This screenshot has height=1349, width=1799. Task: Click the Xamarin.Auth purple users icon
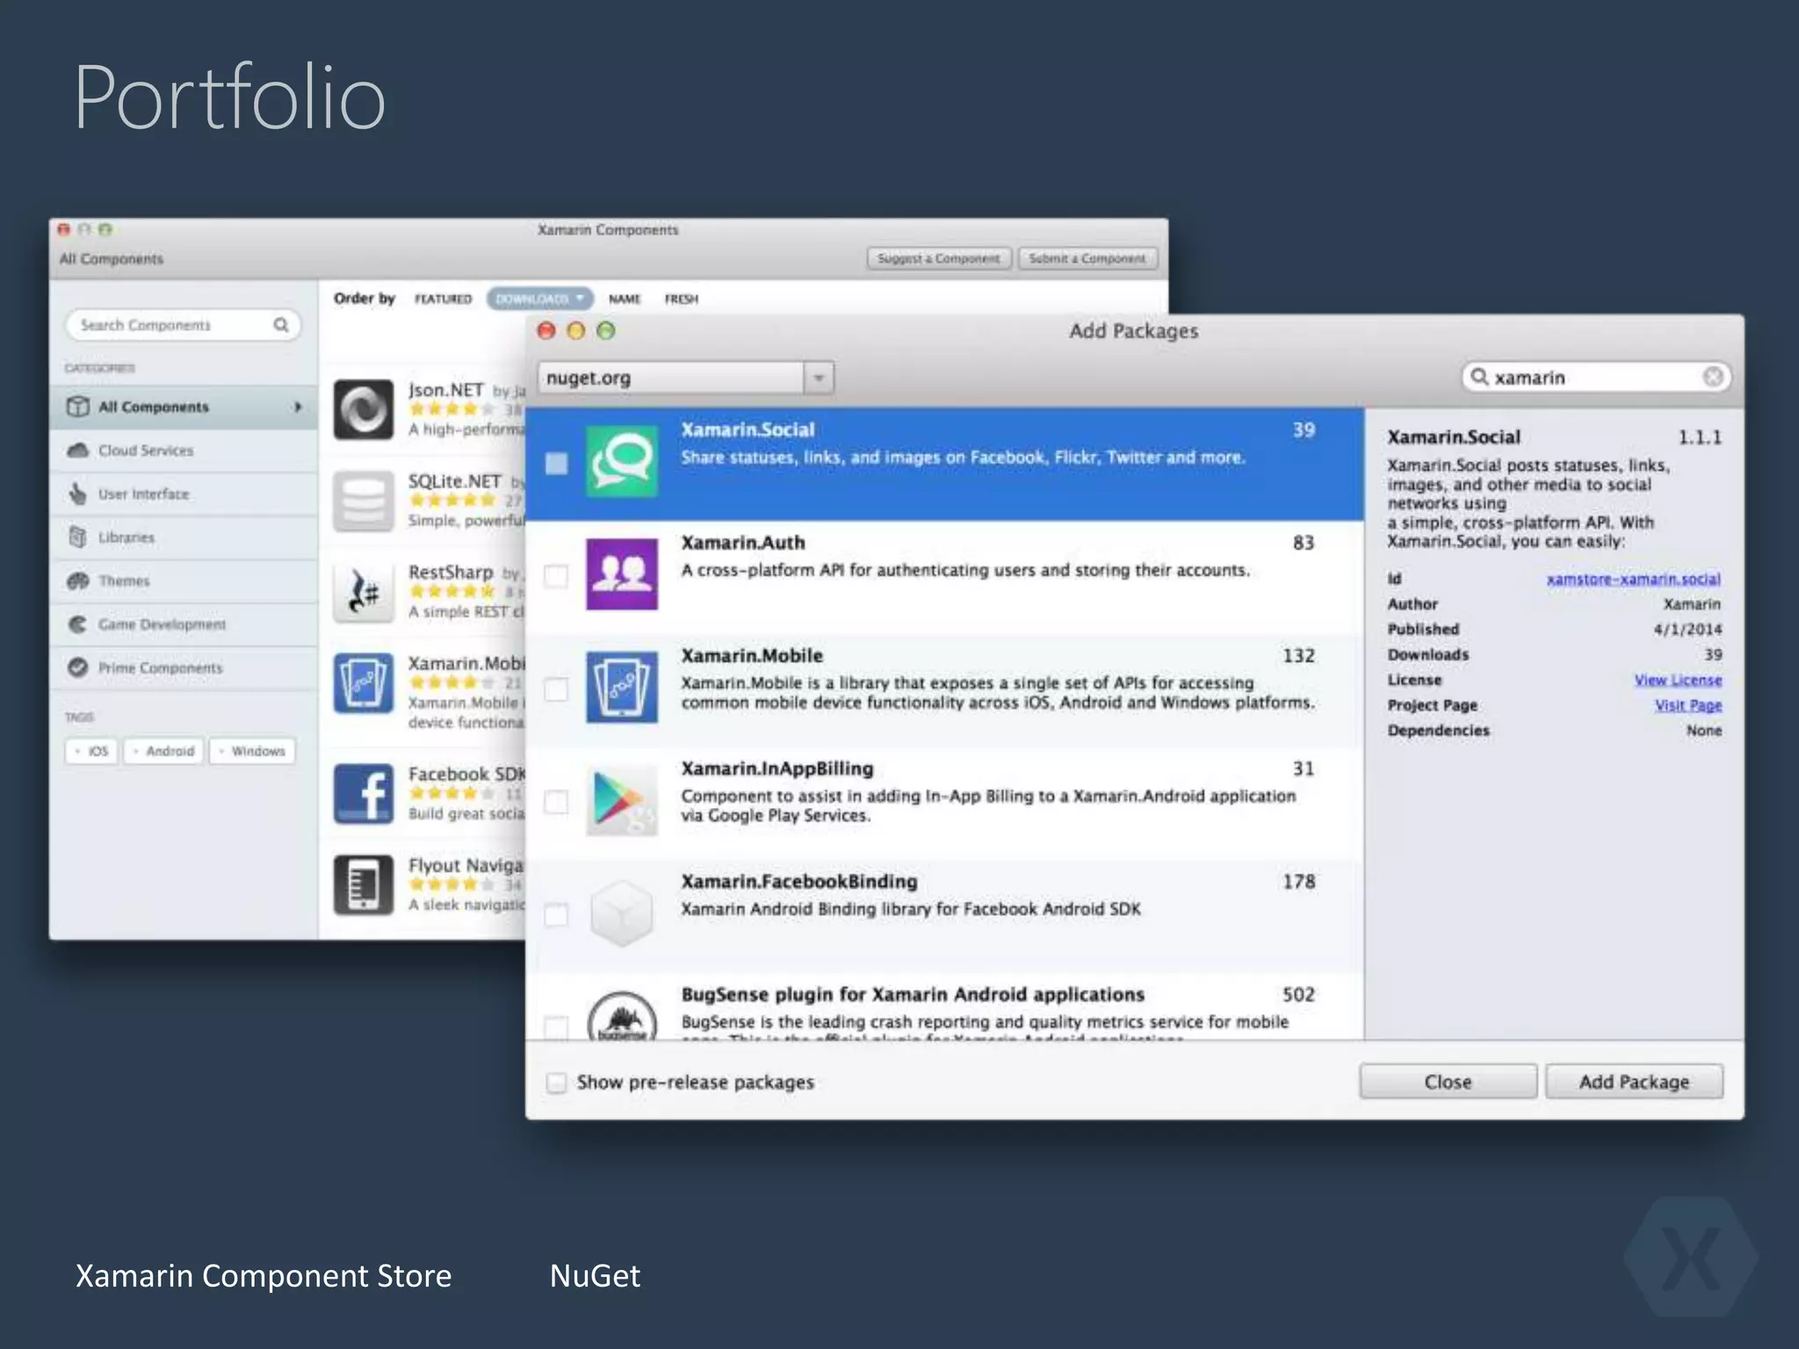[622, 574]
